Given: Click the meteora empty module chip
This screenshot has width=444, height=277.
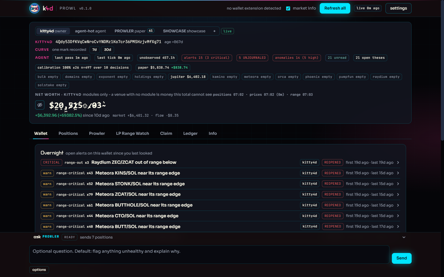Looking at the screenshot, I should coord(257,77).
